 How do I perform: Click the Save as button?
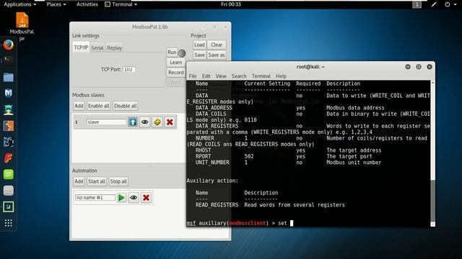(217, 55)
